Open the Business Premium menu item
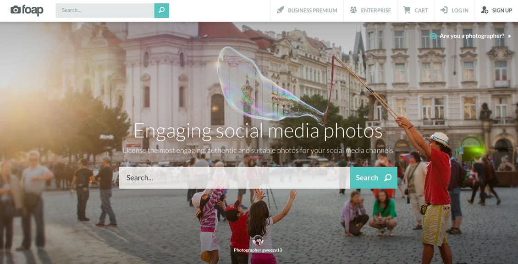Image resolution: width=518 pixels, height=264 pixels. click(307, 11)
